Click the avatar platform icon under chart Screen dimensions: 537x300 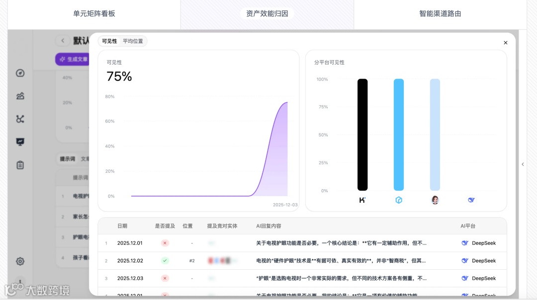(435, 200)
